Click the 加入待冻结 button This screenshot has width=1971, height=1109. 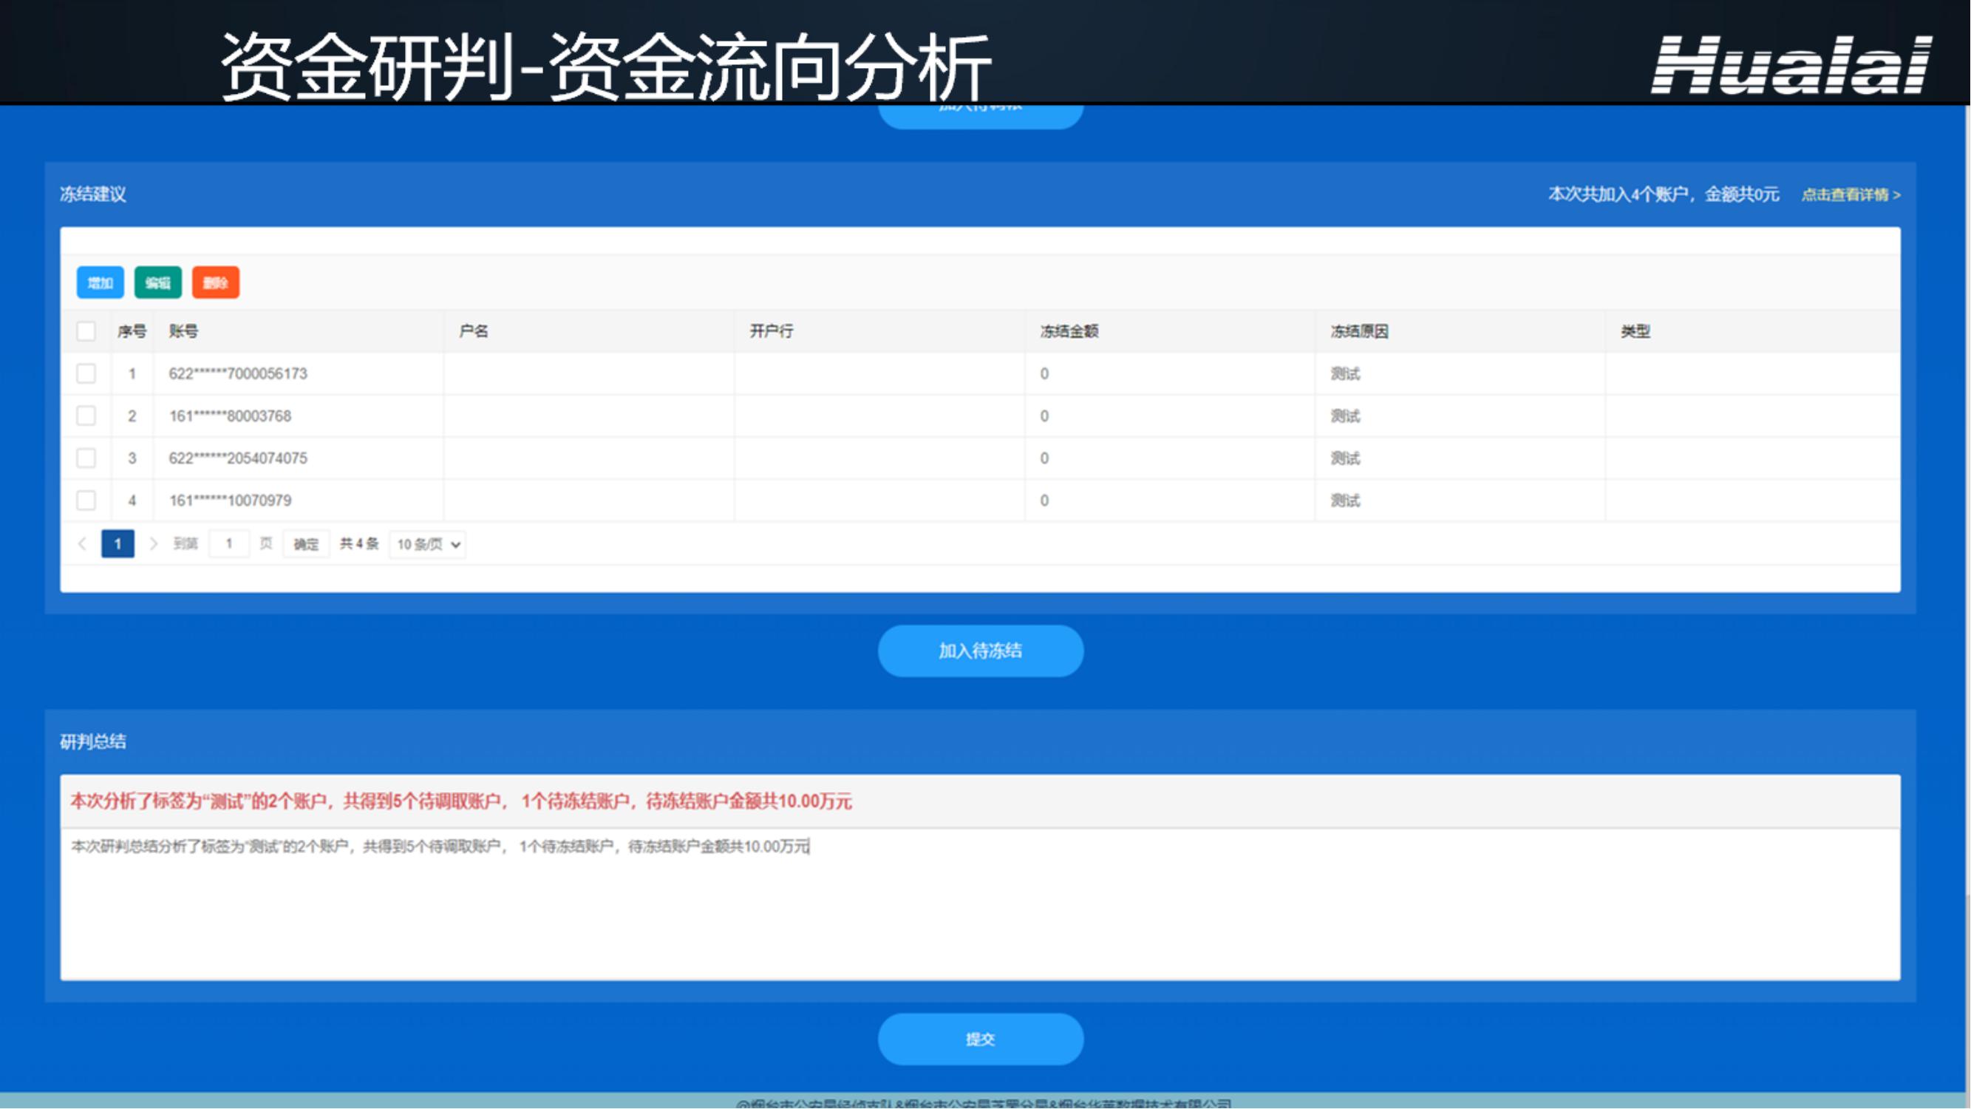[x=980, y=651]
